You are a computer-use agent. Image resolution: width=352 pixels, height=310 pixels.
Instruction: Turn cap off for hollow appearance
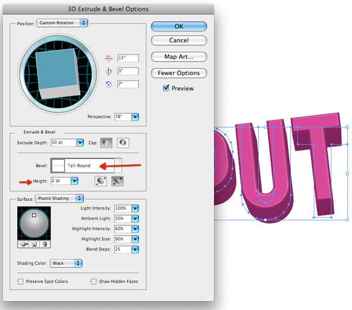123,143
